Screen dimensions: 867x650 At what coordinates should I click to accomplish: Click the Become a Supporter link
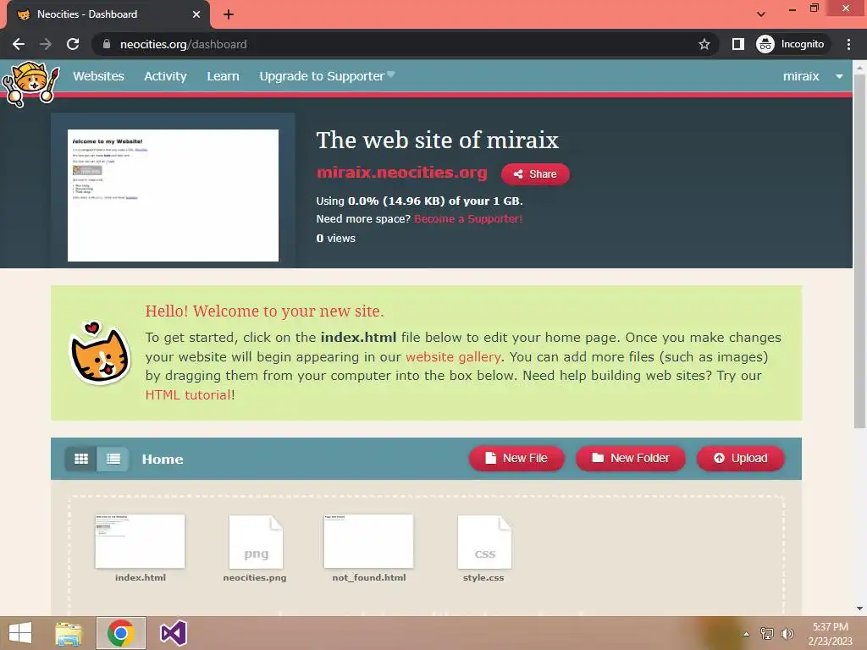pyautogui.click(x=467, y=219)
